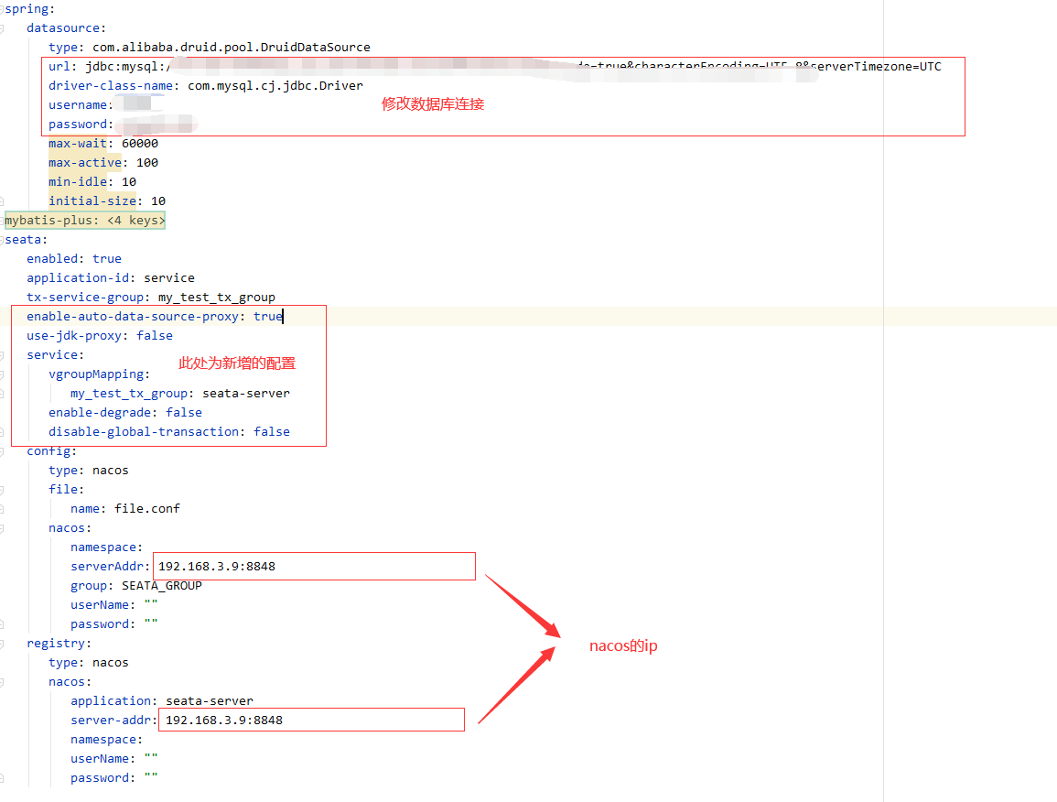Expand the folded mybatis-plus <4 keys> block
Viewport: 1057px width, 802px height.
click(x=84, y=221)
